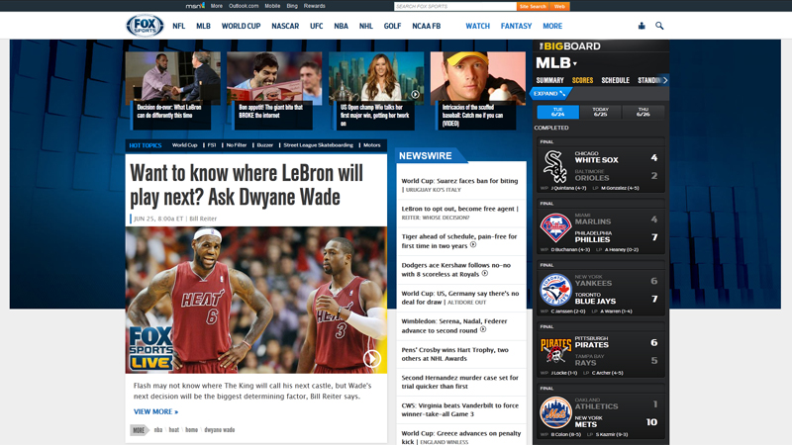792x445 pixels.
Task: Click the video icon beside the Dodgers Kershaw story
Action: (x=485, y=274)
